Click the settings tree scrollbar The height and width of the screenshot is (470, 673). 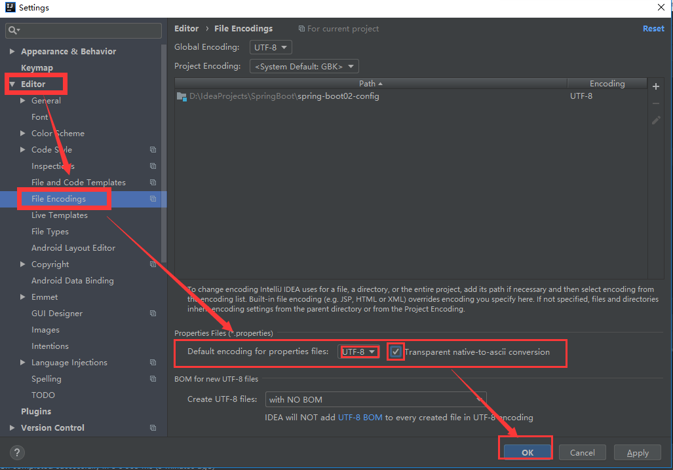[x=164, y=154]
